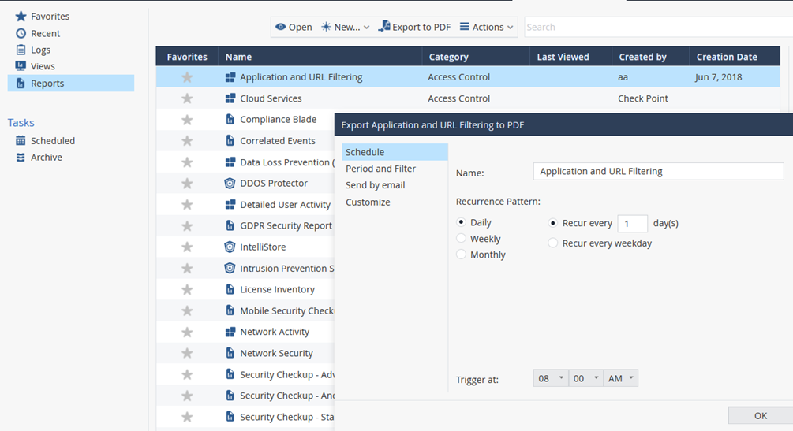This screenshot has width=793, height=431.
Task: Click the Export to PDF button
Action: tap(414, 27)
